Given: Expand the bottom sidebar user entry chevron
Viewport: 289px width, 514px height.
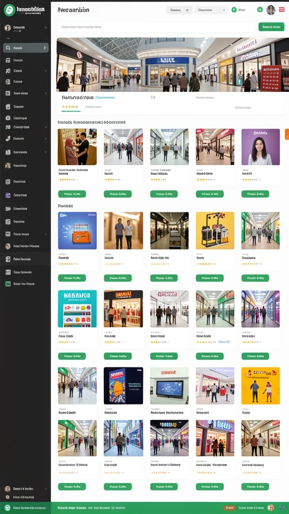Looking at the screenshot, I should 45,489.
